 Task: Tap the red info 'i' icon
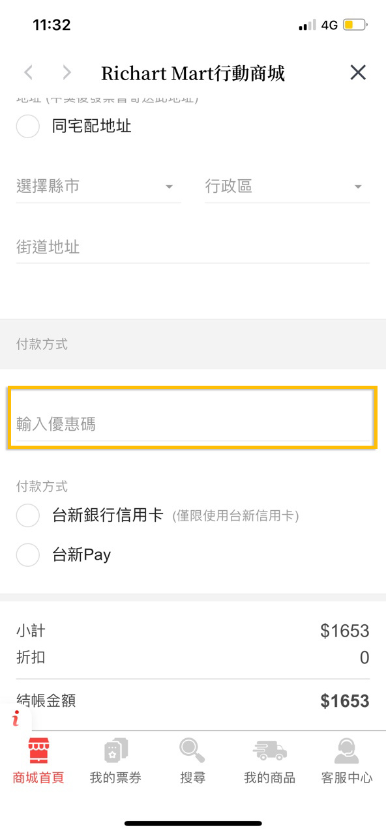tap(16, 719)
